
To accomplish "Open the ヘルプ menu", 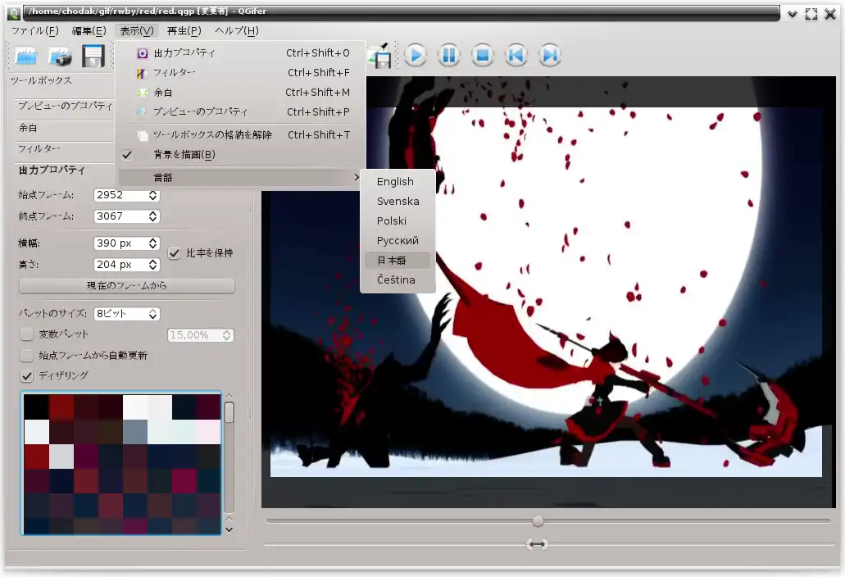I will click(236, 31).
